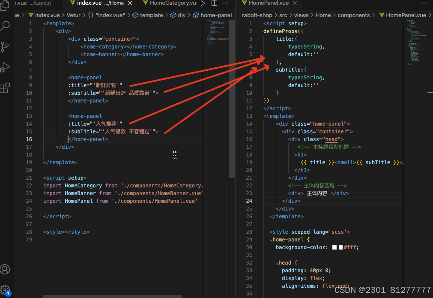Click the div class="home-panel" line
Viewport: 433px width, 298px height.
tap(313, 124)
